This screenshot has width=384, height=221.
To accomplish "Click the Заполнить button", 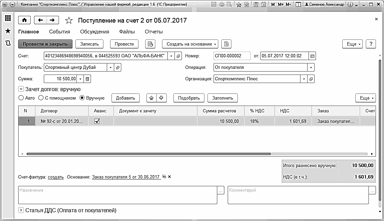I will (x=223, y=98).
